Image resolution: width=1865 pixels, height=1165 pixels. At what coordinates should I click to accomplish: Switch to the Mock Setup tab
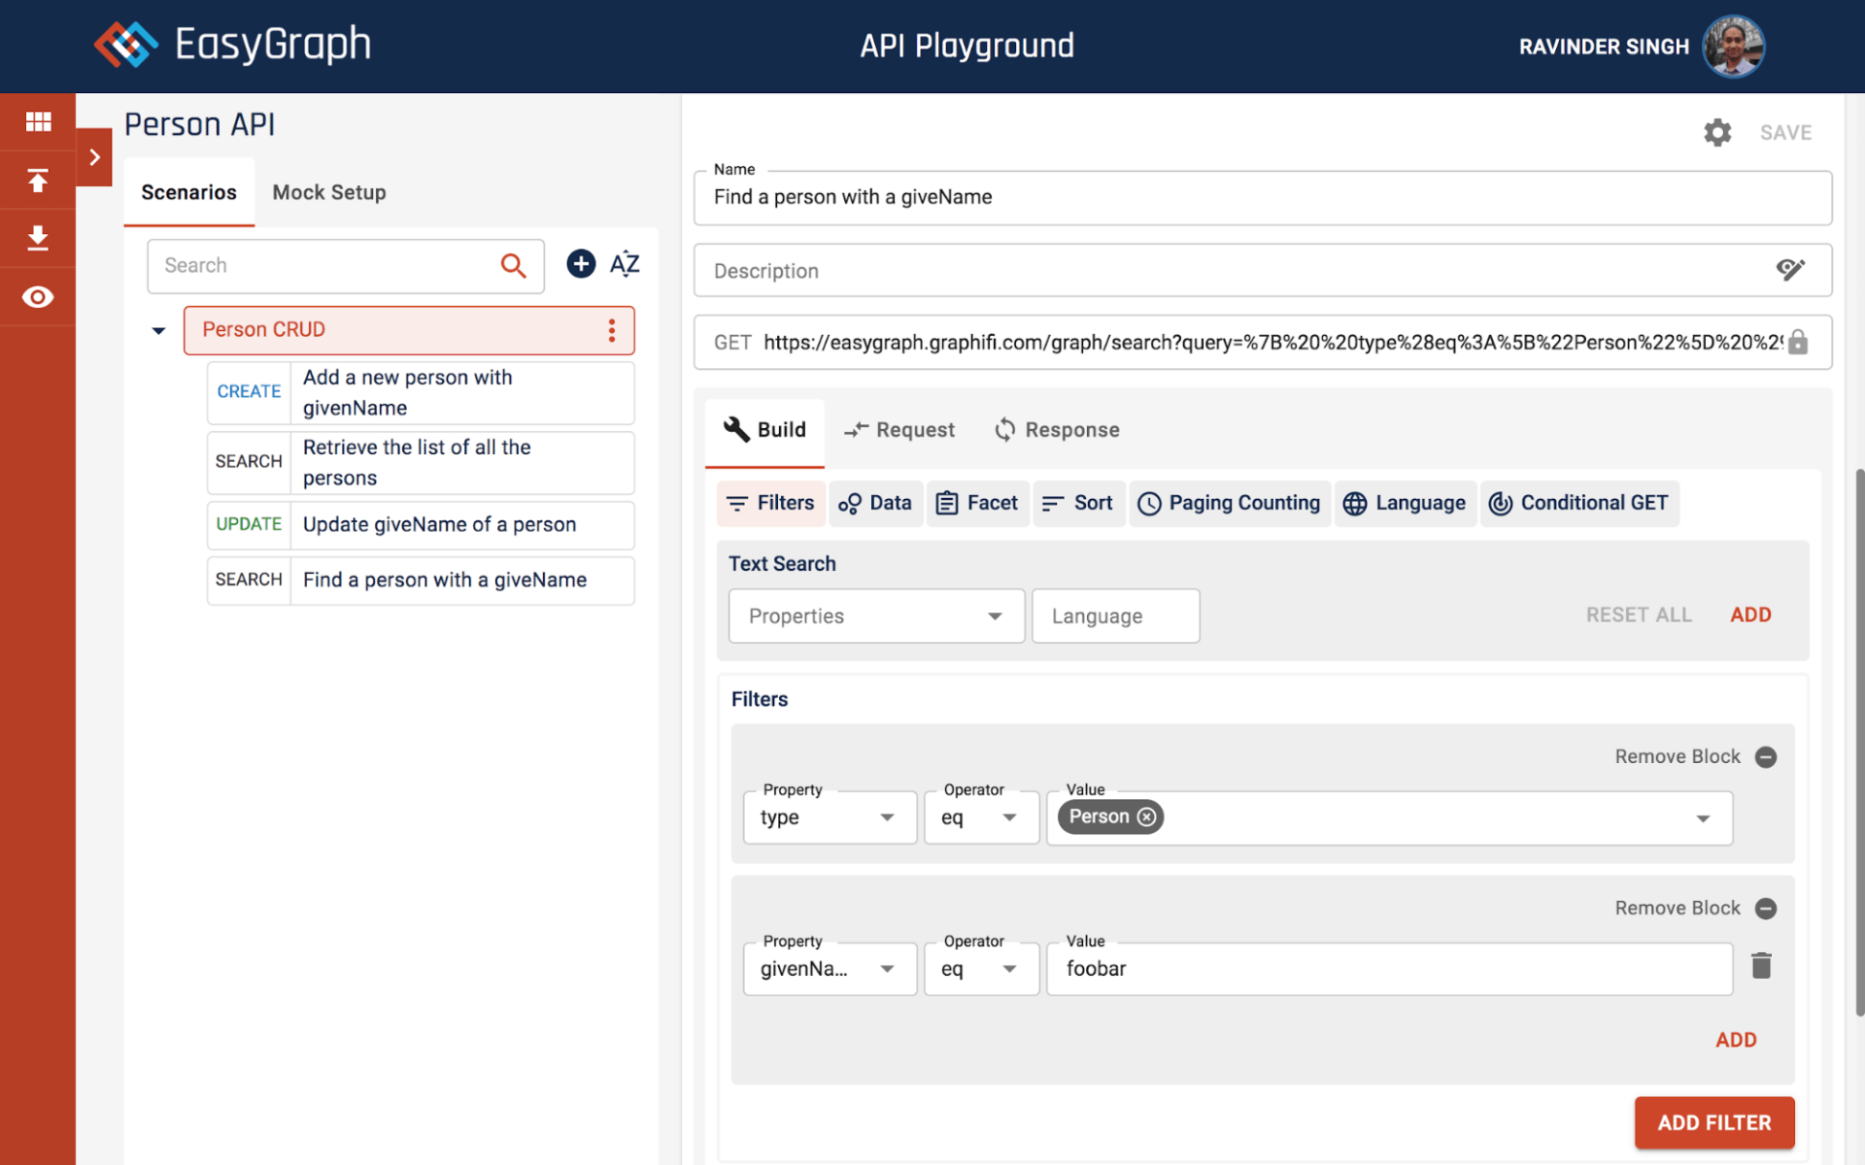[329, 192]
